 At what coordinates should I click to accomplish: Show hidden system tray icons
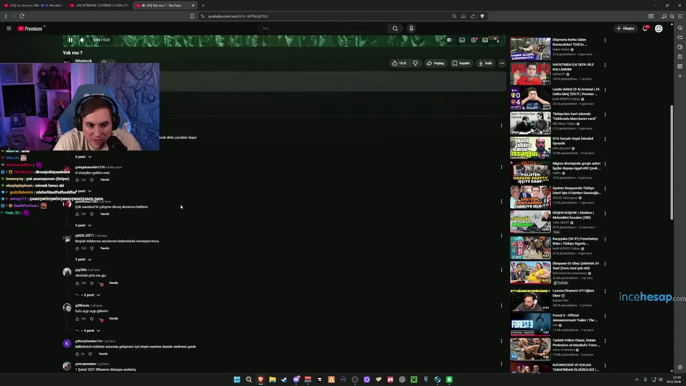pyautogui.click(x=637, y=380)
